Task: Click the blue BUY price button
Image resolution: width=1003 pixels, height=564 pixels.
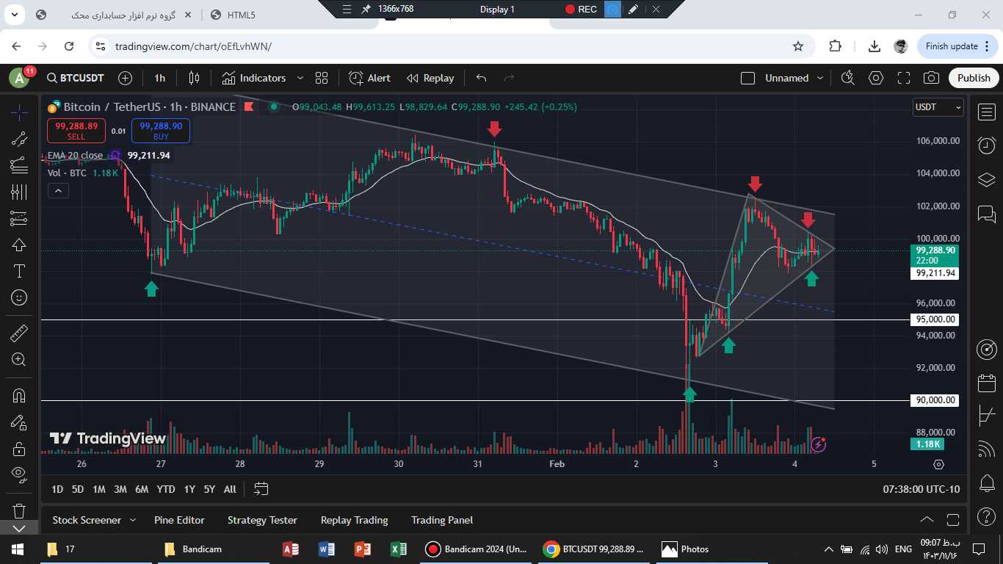Action: (x=161, y=131)
